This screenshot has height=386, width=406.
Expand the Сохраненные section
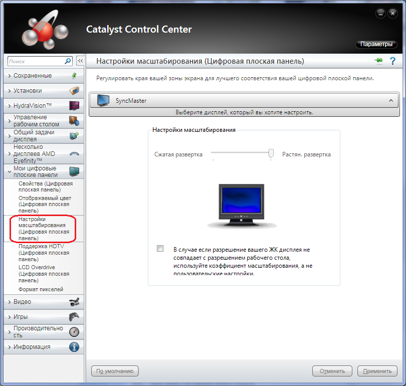point(10,76)
